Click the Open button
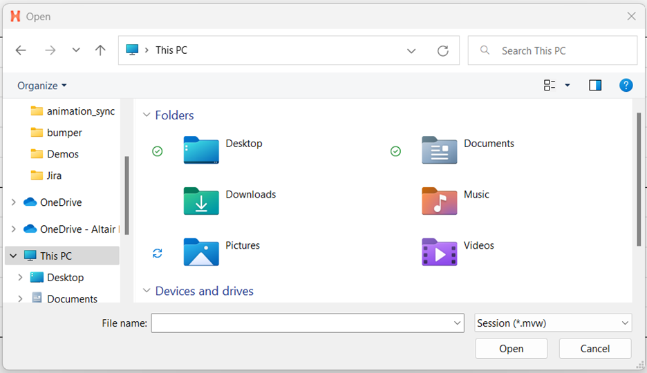 coord(511,349)
